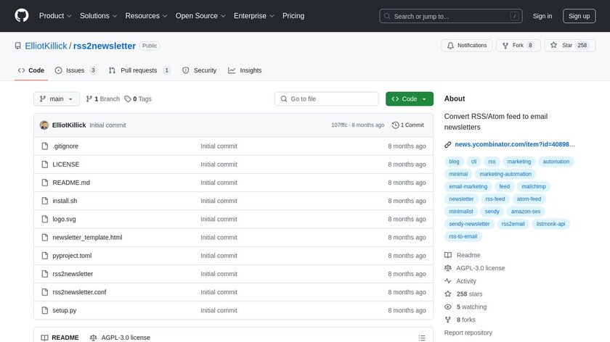
Task: Open the README outline icon
Action: pyautogui.click(x=422, y=338)
